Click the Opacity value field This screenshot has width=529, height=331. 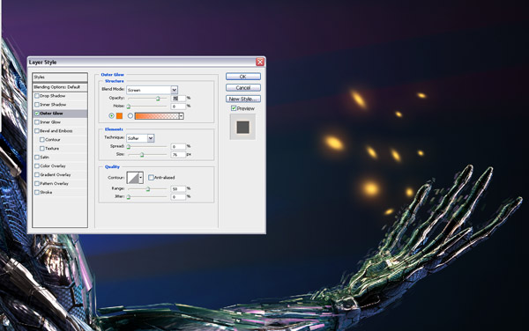coord(178,98)
